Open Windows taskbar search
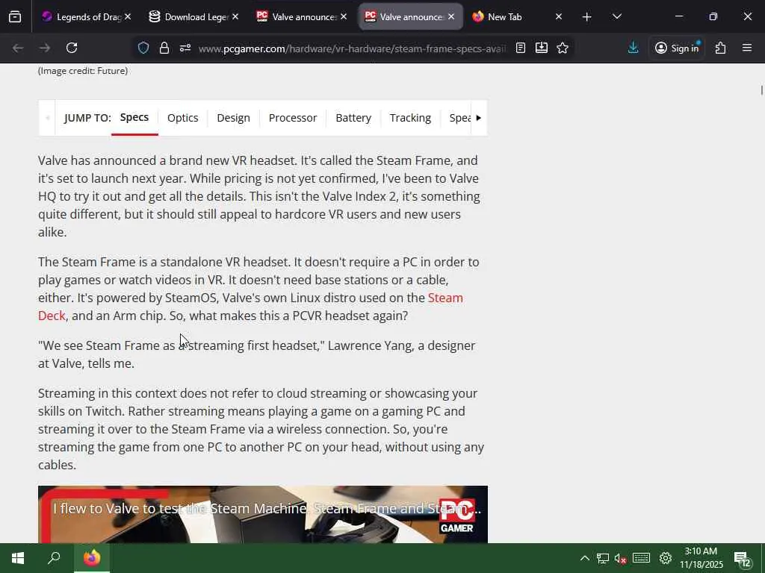 [54, 558]
